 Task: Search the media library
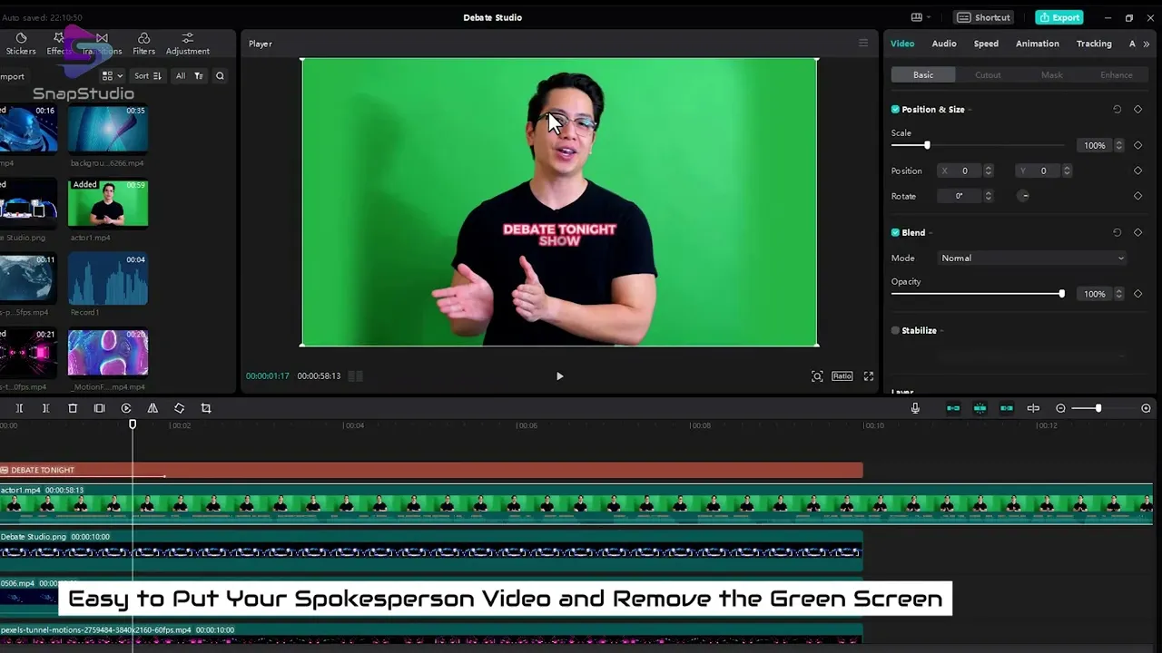point(220,76)
